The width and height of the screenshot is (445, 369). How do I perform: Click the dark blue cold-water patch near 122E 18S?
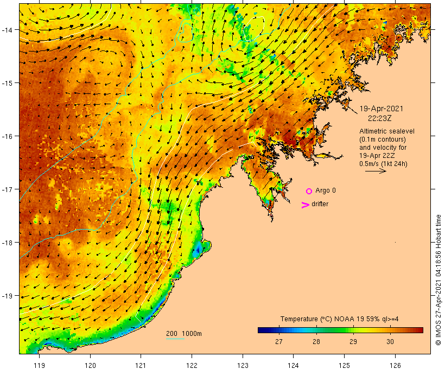click(198, 250)
